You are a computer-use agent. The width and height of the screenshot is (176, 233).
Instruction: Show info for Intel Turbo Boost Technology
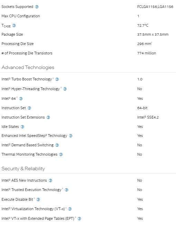(57, 79)
